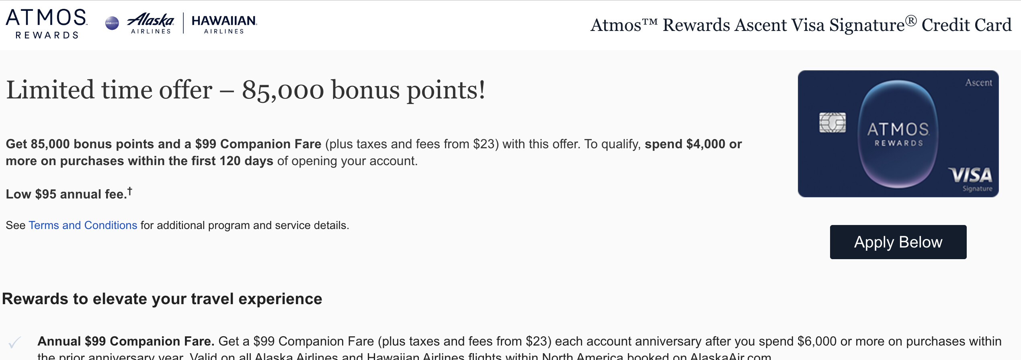Image resolution: width=1021 pixels, height=360 pixels.
Task: Click the checkmark beside Annual Companion Fare
Action: (x=14, y=342)
